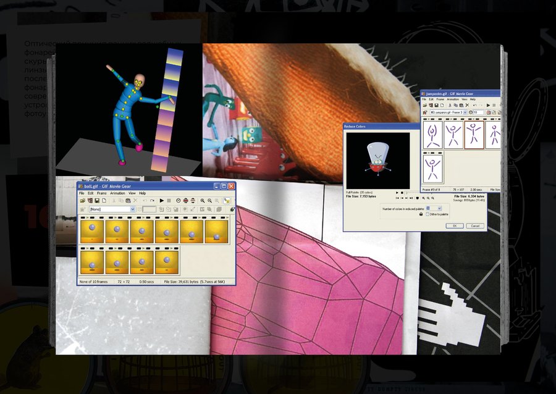This screenshot has height=394, width=556.
Task: Select the first ball frame thumbnail
Action: (x=92, y=232)
